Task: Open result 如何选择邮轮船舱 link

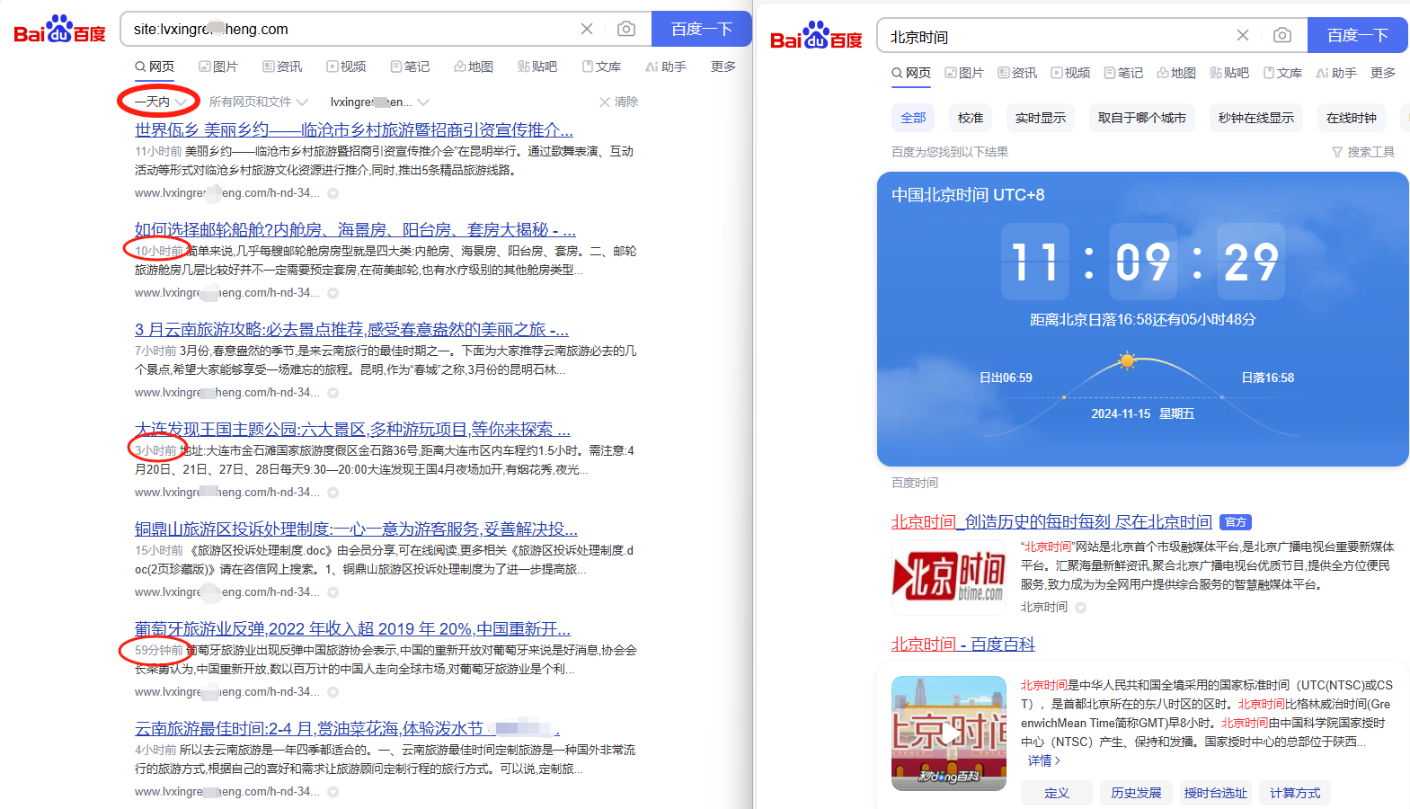Action: point(355,229)
